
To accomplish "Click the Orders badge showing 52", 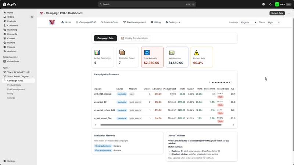I will [x=32, y=17].
